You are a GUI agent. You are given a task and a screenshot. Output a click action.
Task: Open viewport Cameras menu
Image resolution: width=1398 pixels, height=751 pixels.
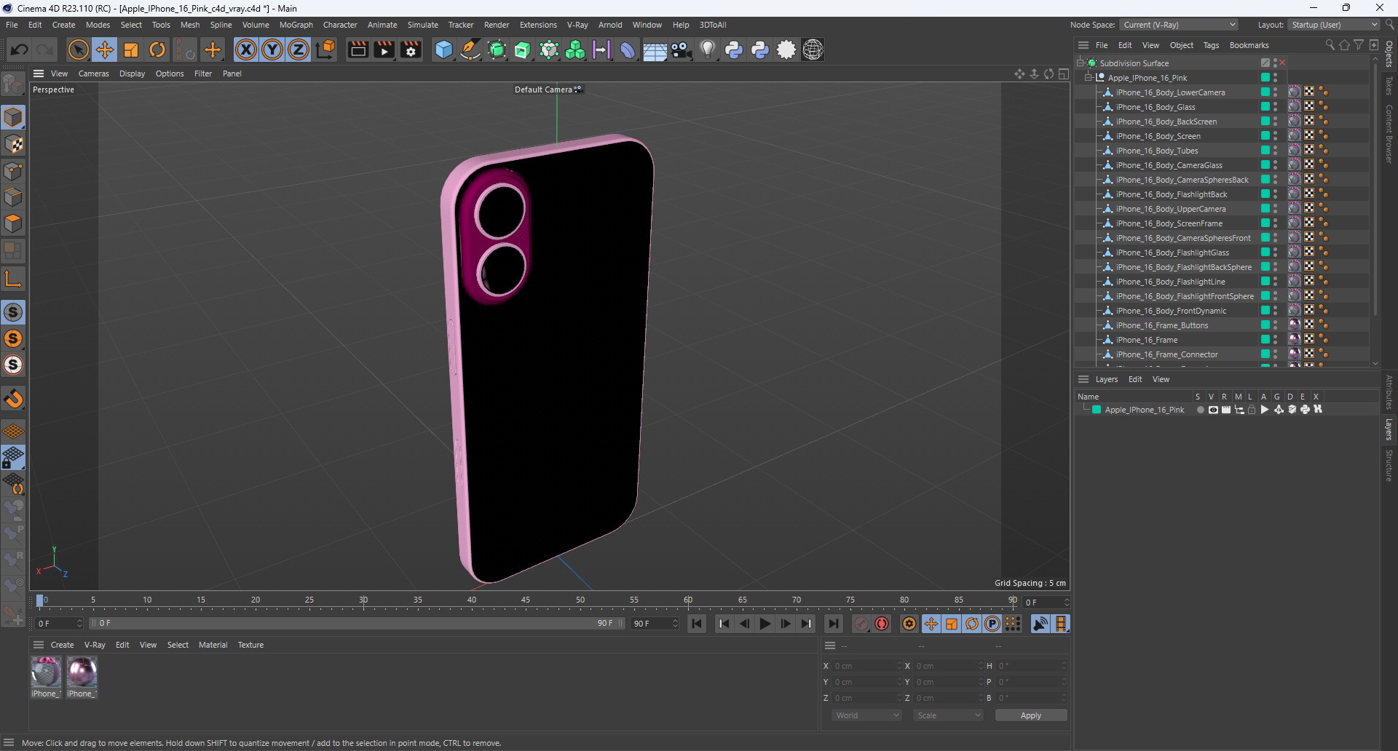point(94,73)
